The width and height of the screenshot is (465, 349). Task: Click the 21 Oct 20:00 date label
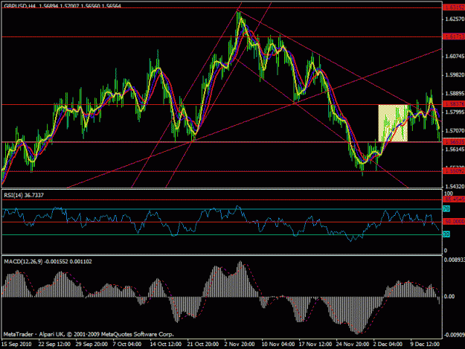coord(203,345)
